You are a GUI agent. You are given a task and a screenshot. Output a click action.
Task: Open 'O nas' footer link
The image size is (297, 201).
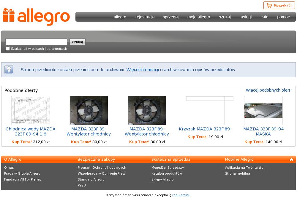tap(9, 167)
